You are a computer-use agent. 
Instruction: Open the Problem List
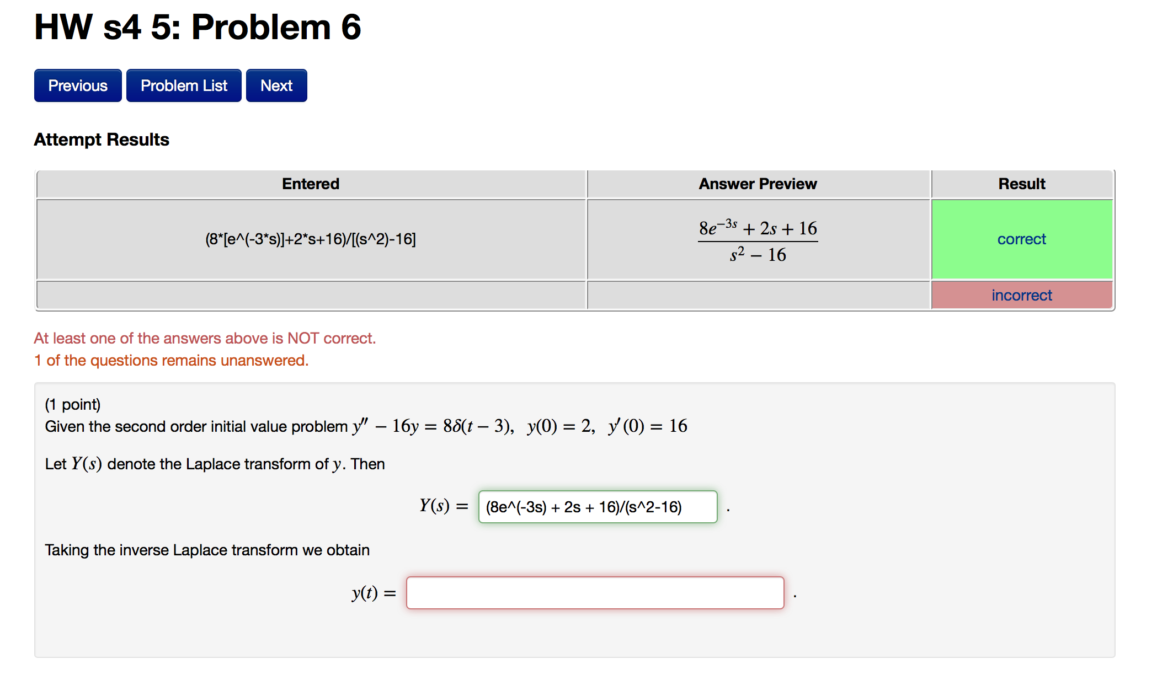point(183,85)
